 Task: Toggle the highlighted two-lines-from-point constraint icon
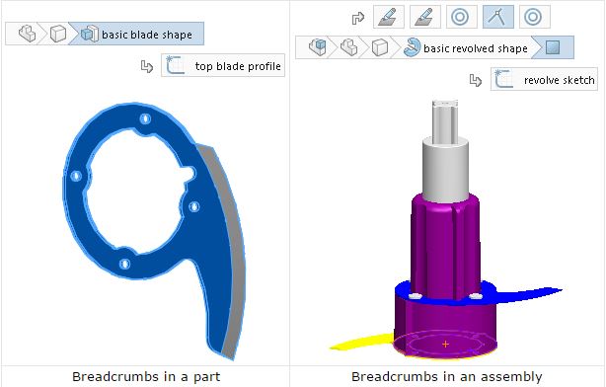[498, 17]
